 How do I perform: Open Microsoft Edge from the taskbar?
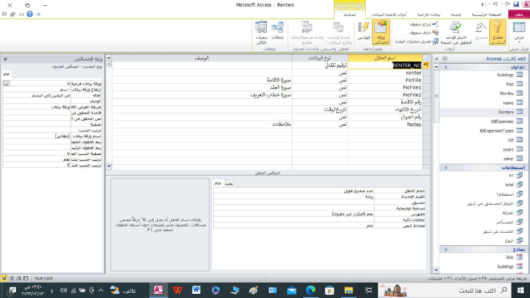310,290
